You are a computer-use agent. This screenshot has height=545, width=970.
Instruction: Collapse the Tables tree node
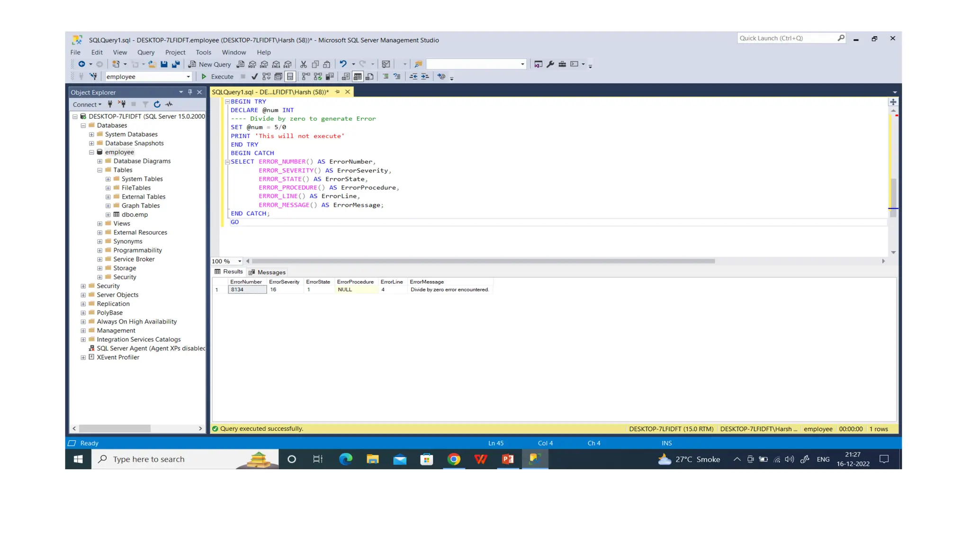100,170
